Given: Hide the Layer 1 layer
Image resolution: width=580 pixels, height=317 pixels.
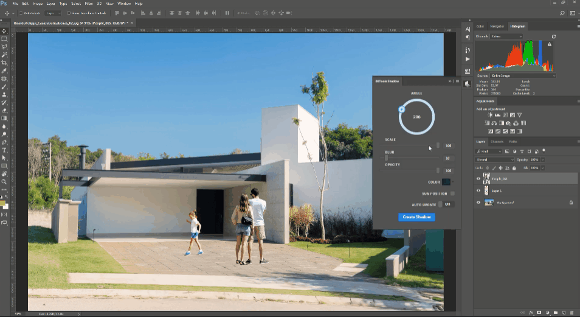Looking at the screenshot, I should 478,190.
